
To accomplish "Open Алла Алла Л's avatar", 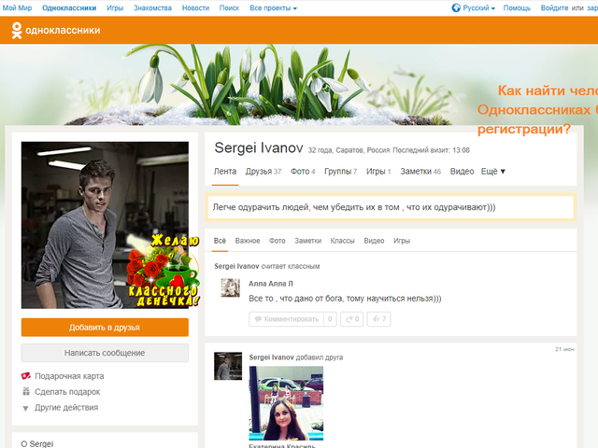I will coord(231,287).
